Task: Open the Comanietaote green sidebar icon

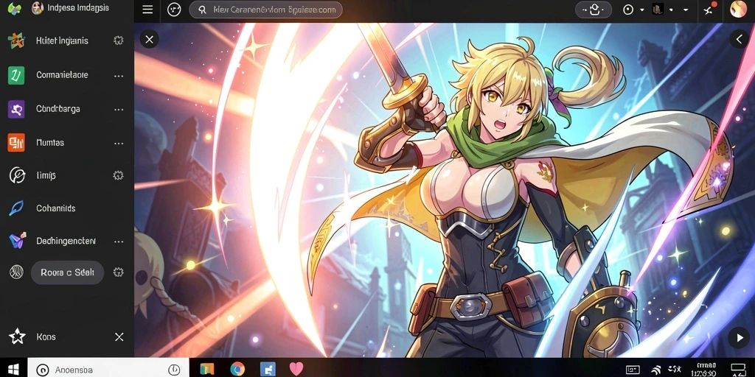Action: [16, 75]
